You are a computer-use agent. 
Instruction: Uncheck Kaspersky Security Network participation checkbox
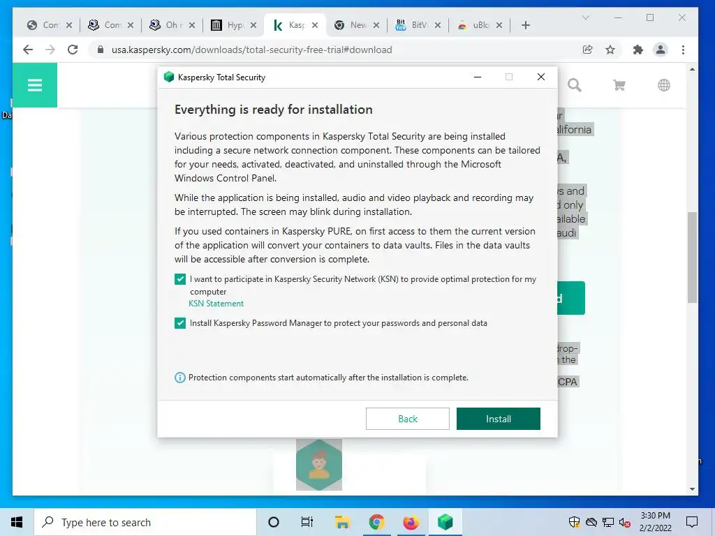pyautogui.click(x=180, y=279)
